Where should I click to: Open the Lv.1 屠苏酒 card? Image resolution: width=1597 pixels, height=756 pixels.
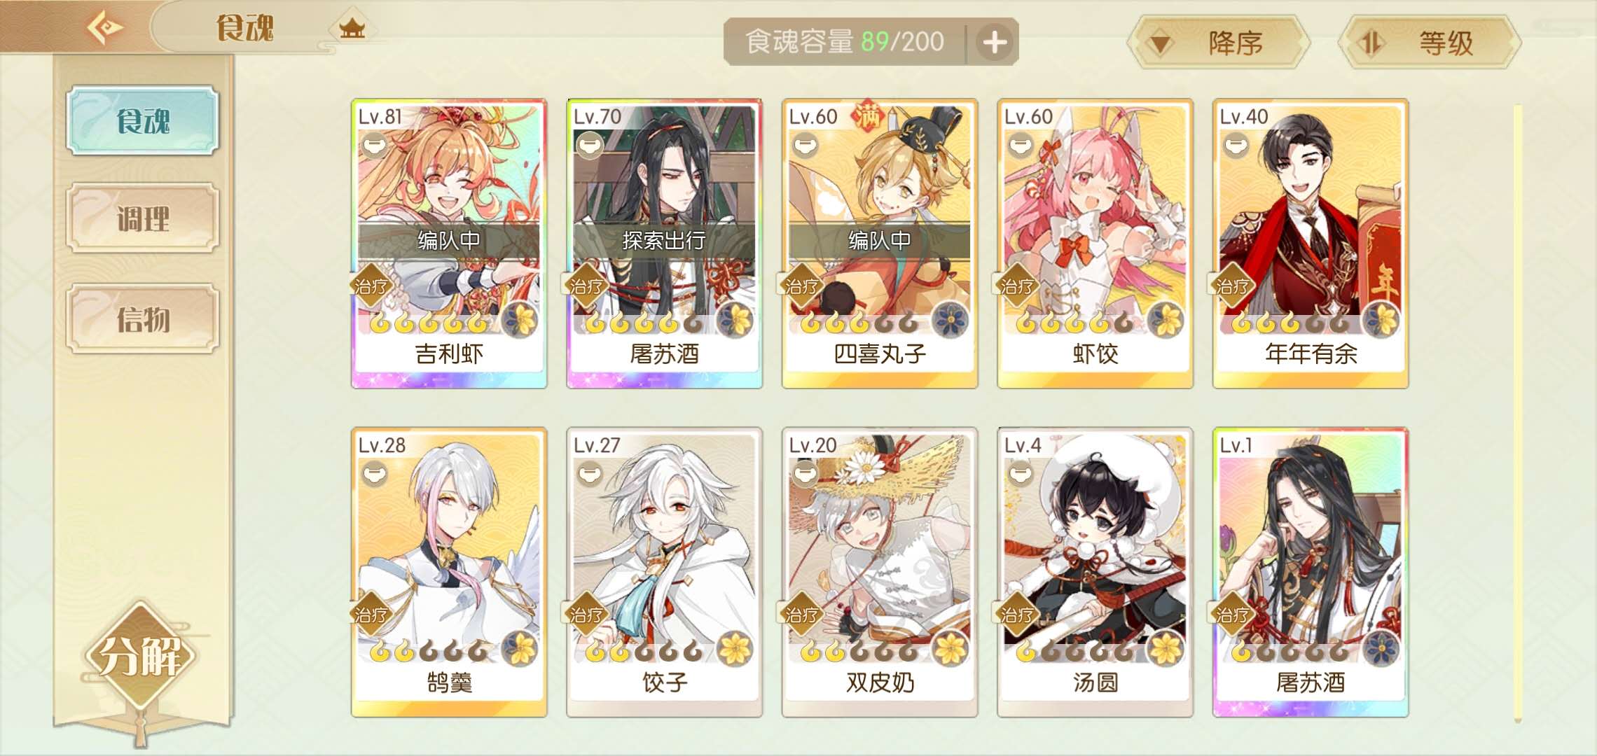1311,573
